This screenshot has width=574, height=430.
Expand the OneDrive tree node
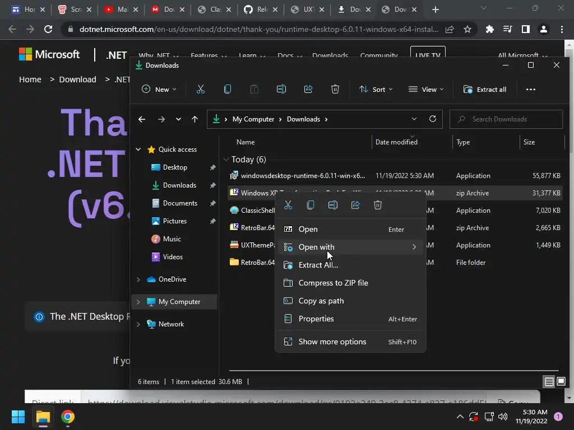click(138, 279)
